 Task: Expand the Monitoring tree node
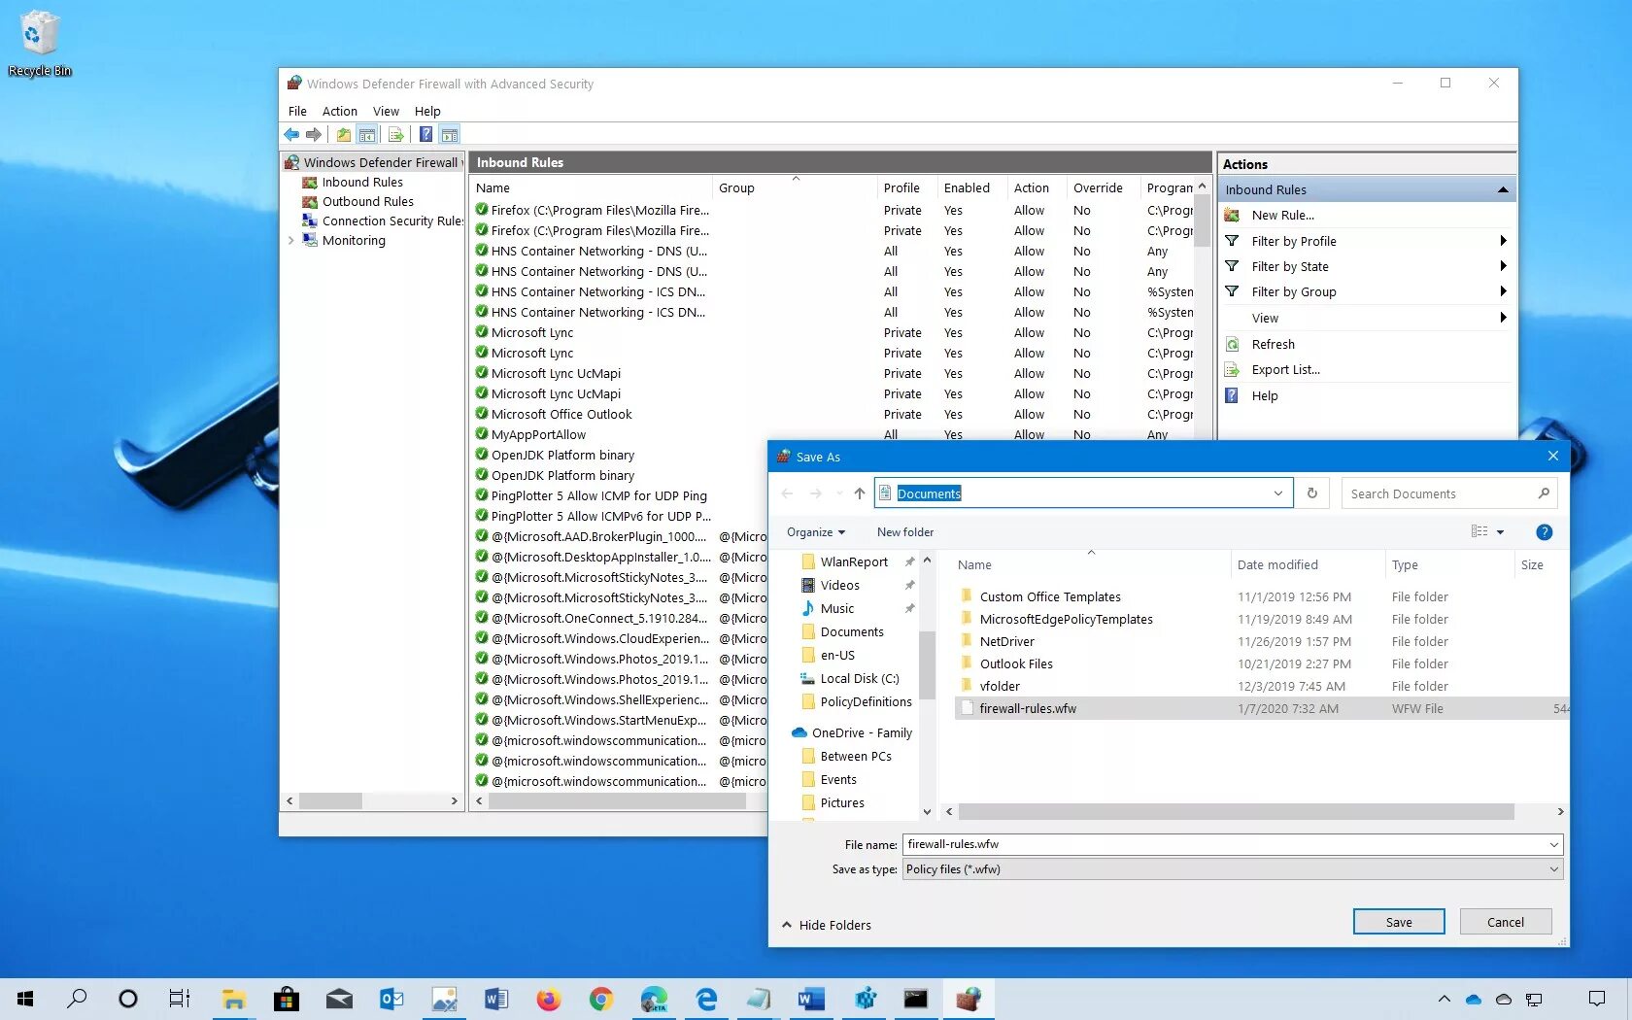290,240
